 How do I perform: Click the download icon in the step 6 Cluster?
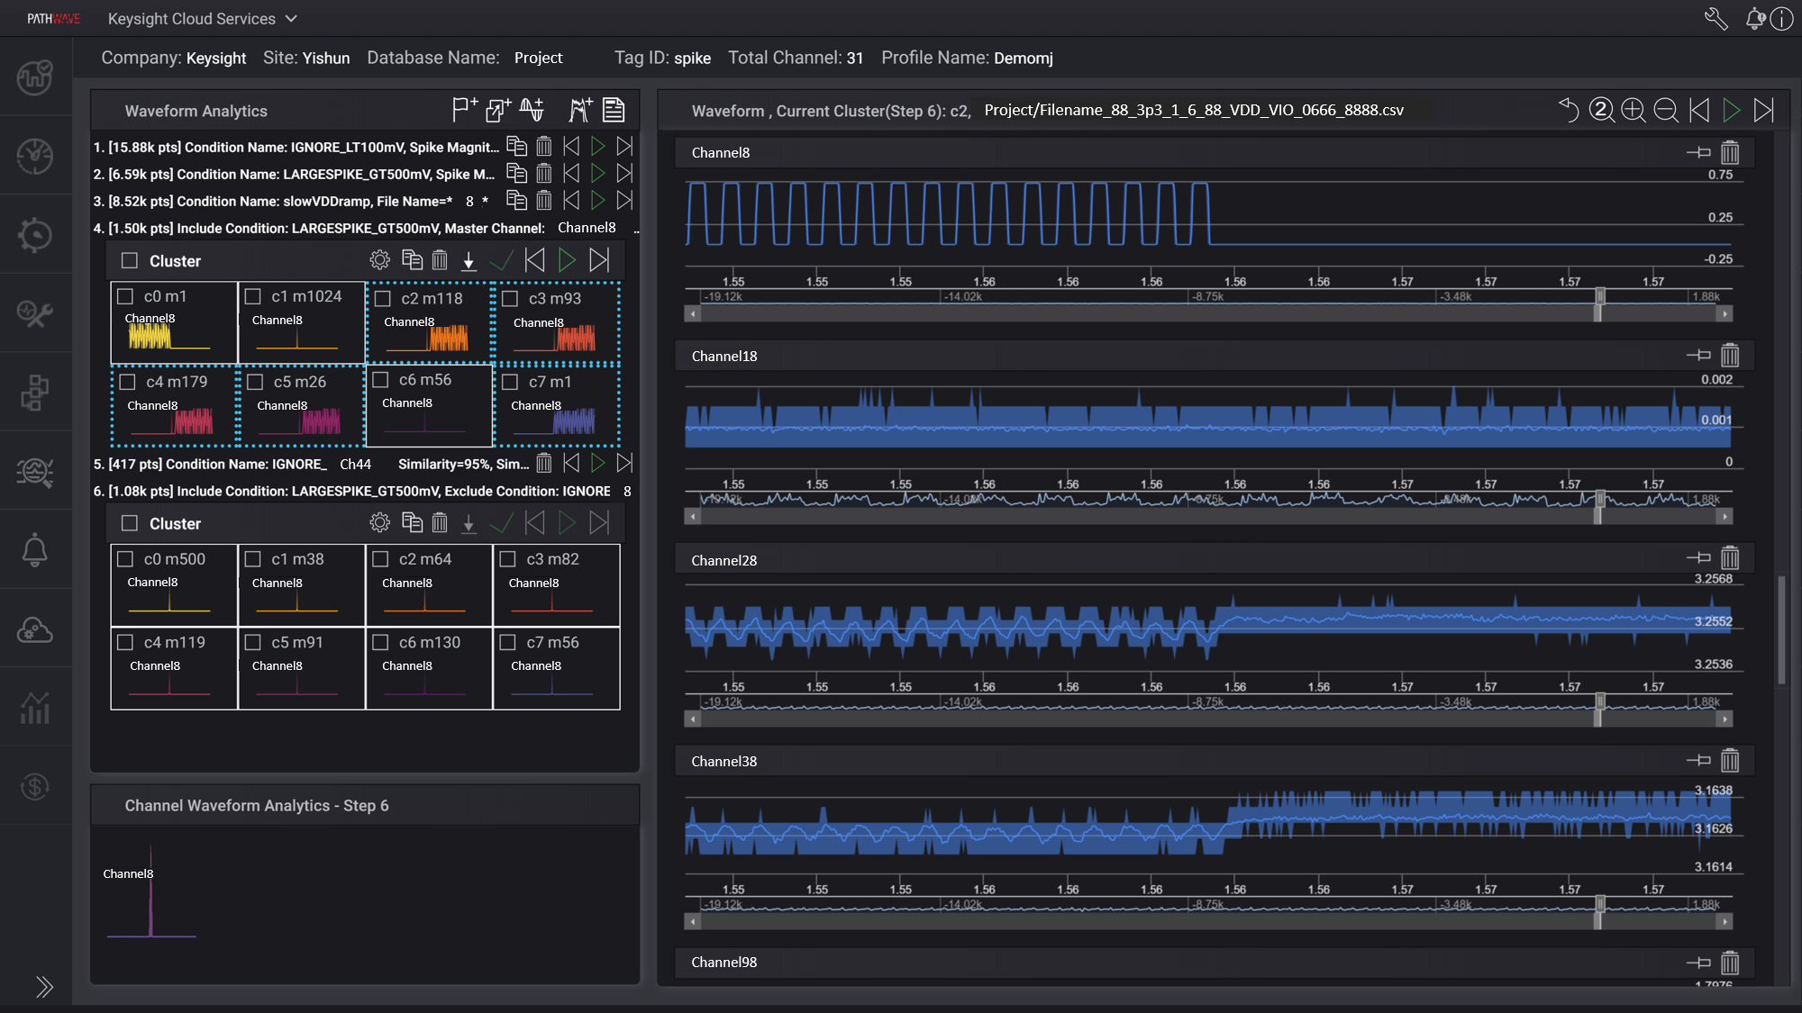click(469, 522)
